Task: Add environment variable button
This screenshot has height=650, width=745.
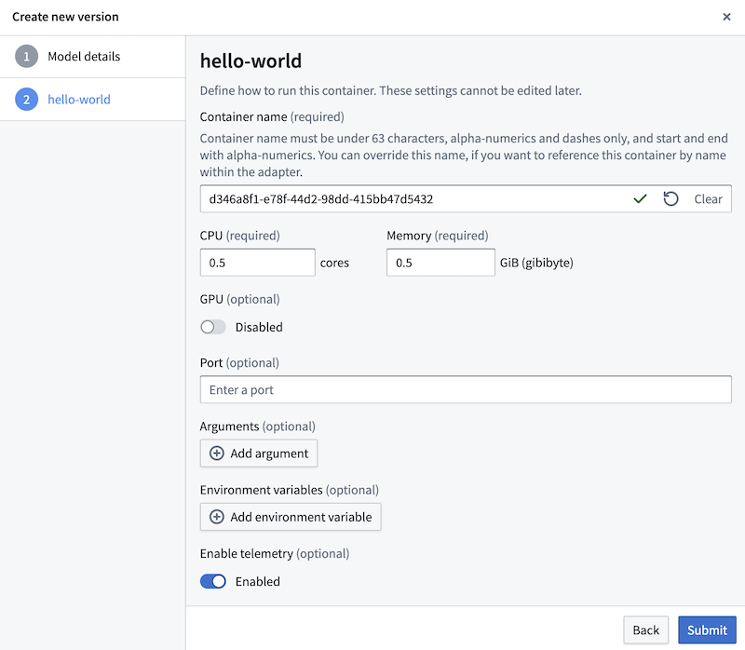Action: pos(291,517)
